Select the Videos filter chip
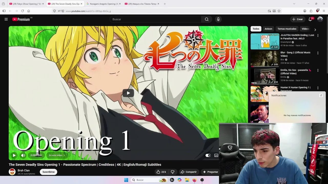 [305, 29]
